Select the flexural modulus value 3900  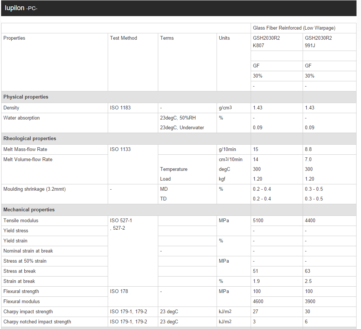[310, 301]
